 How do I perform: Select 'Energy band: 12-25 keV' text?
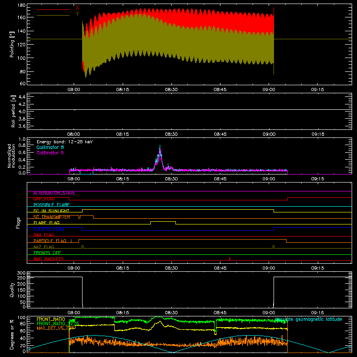pyautogui.click(x=65, y=142)
